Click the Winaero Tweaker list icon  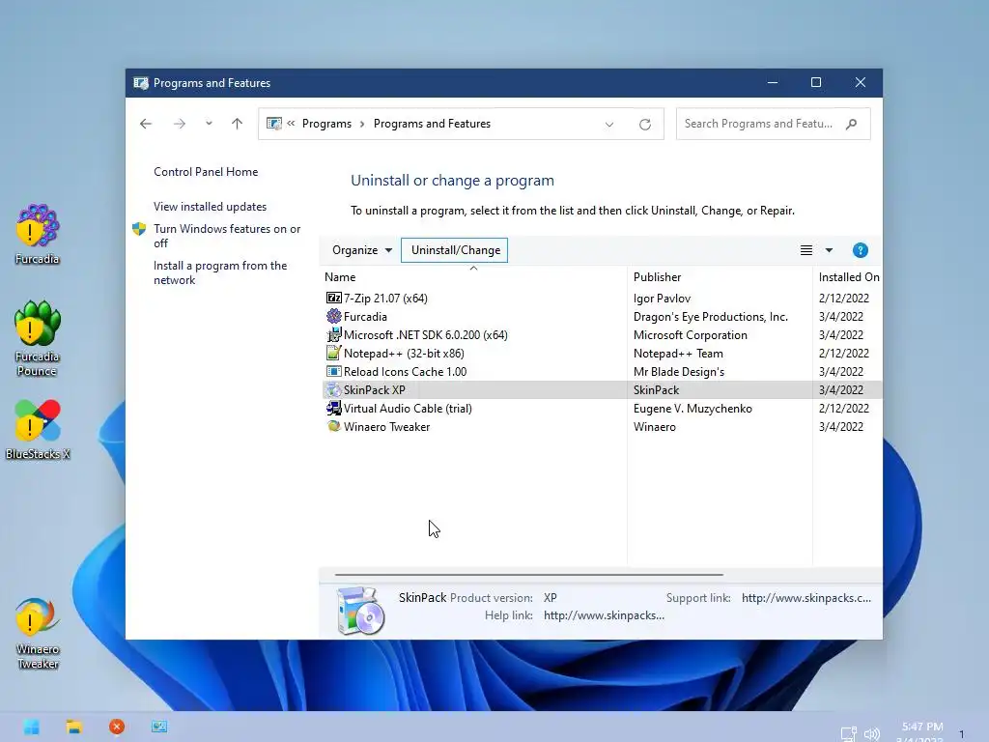333,426
